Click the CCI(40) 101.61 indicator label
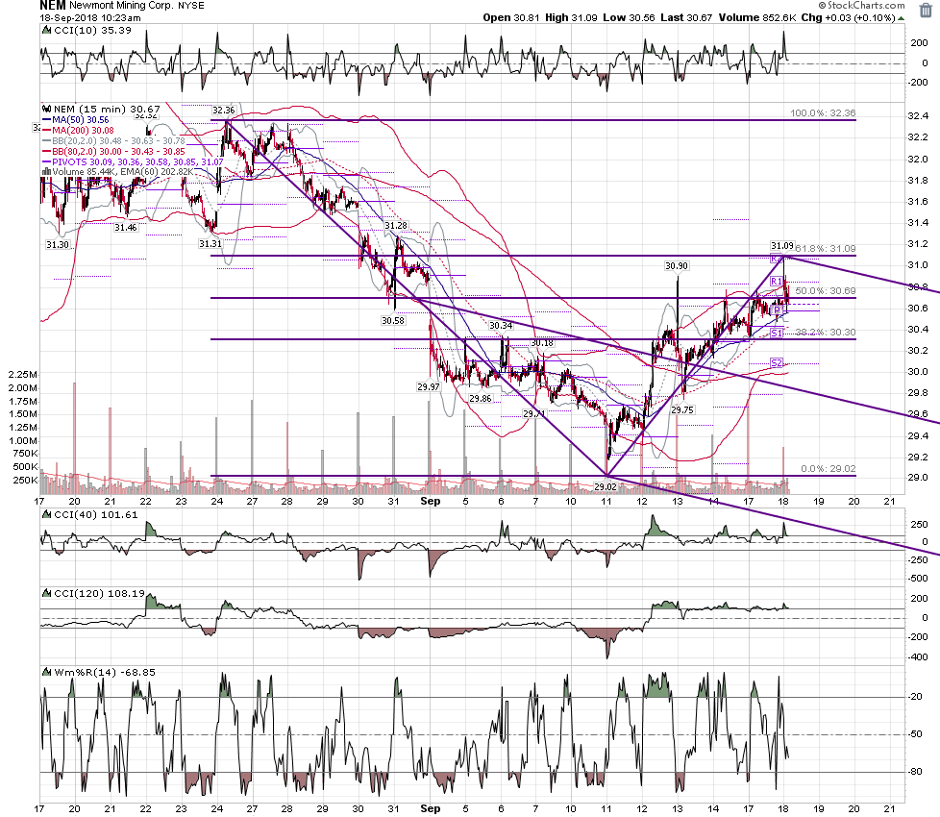Image resolution: width=940 pixels, height=817 pixels. (96, 514)
